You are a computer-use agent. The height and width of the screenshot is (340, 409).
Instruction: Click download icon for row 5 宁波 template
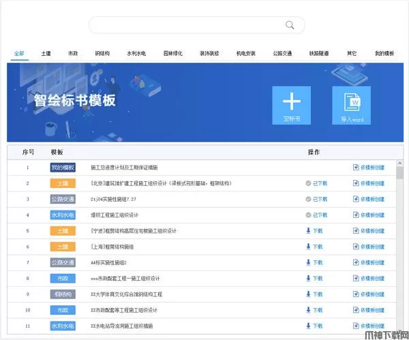point(309,230)
